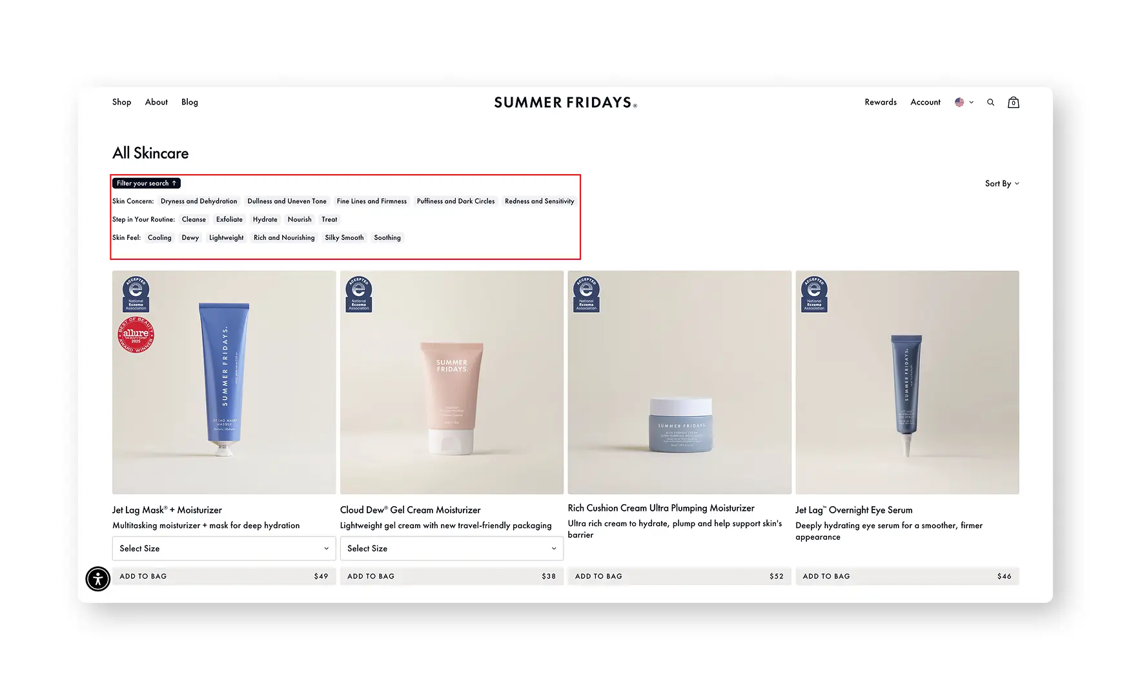The height and width of the screenshot is (690, 1131).
Task: Go to the Blog page
Action: [x=190, y=102]
